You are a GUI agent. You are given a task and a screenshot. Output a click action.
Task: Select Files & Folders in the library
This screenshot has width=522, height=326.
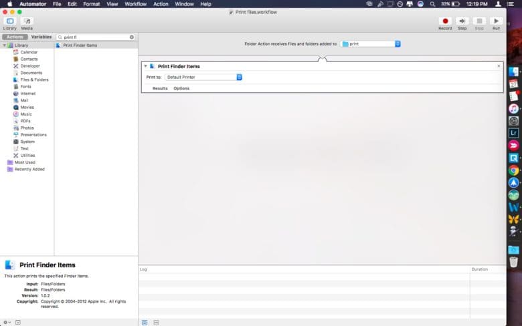point(33,79)
